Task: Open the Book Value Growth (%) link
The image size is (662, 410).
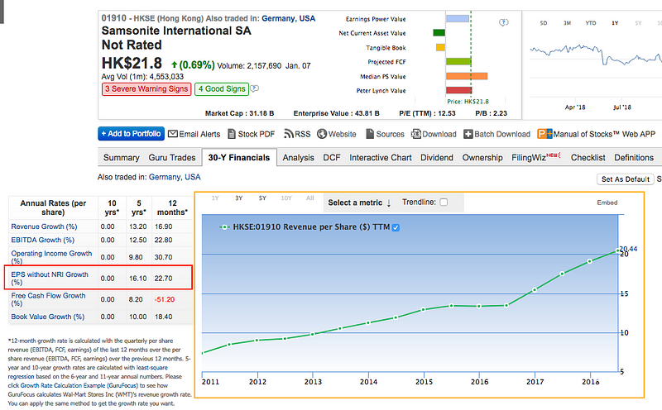Action: point(48,317)
